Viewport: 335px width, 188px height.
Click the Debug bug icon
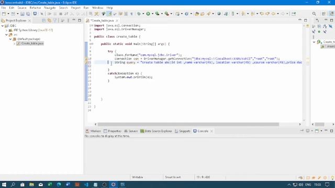[x=139, y=14]
